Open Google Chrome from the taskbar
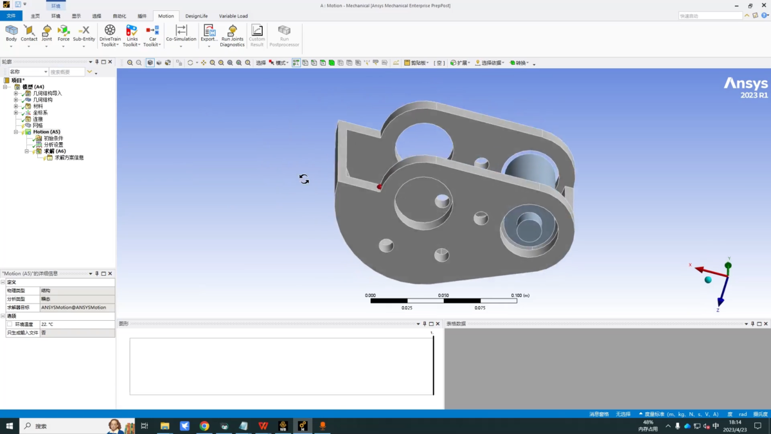The image size is (771, 434). point(204,426)
